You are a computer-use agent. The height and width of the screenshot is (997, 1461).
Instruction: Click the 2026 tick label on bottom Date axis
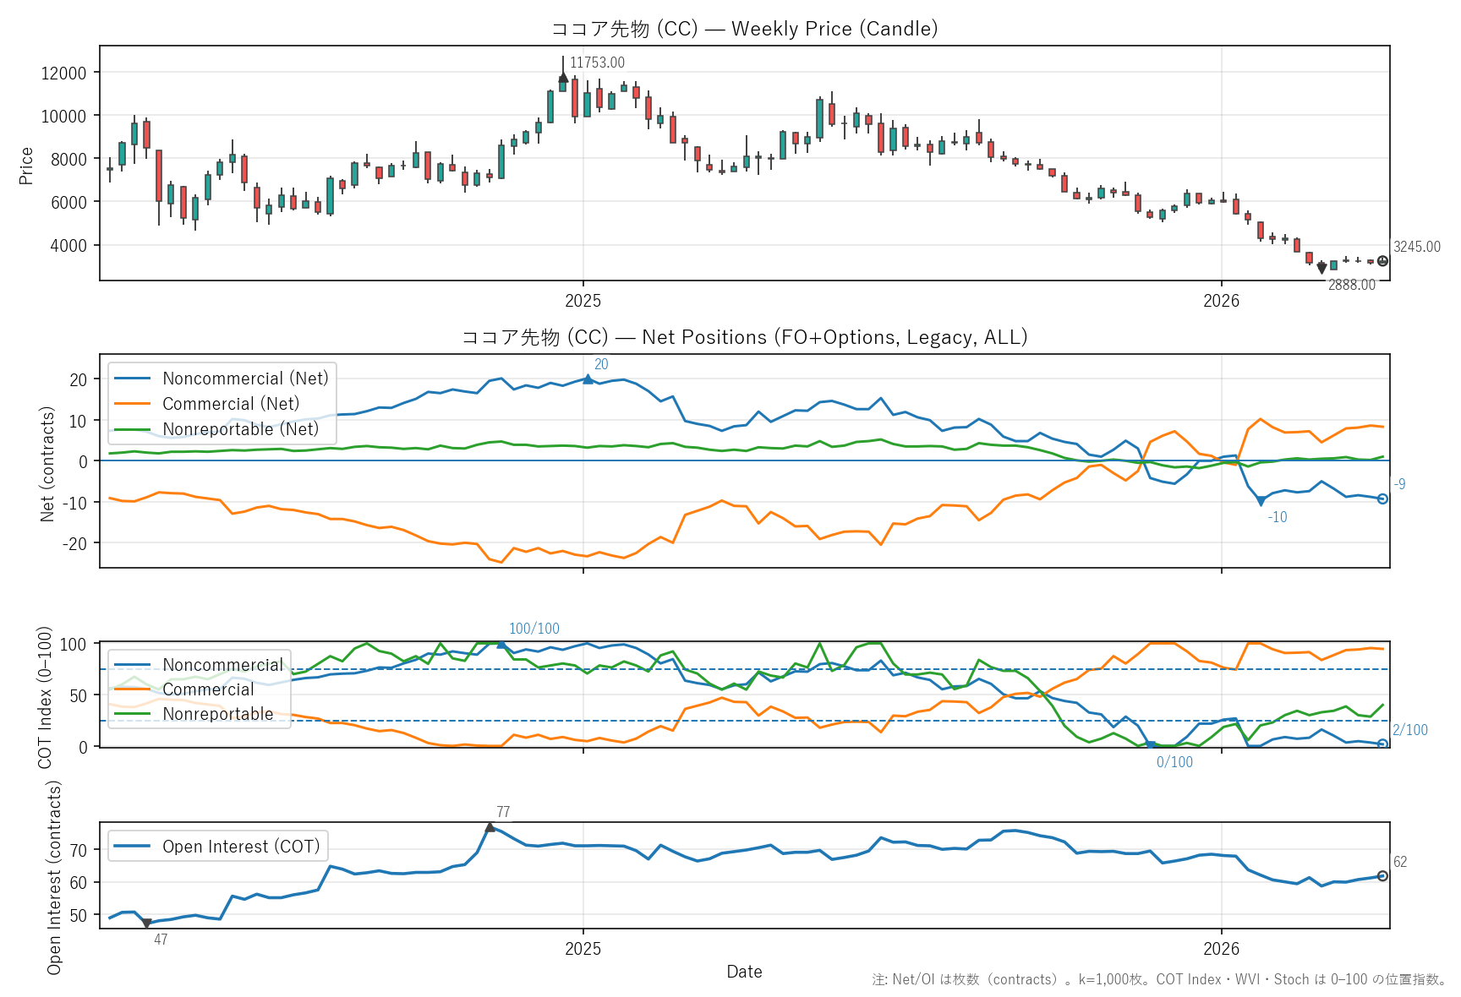coord(1221,949)
